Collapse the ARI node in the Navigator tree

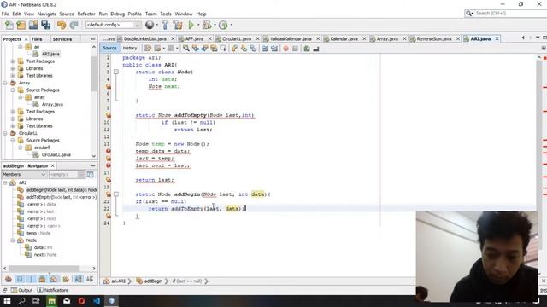(x=5, y=182)
